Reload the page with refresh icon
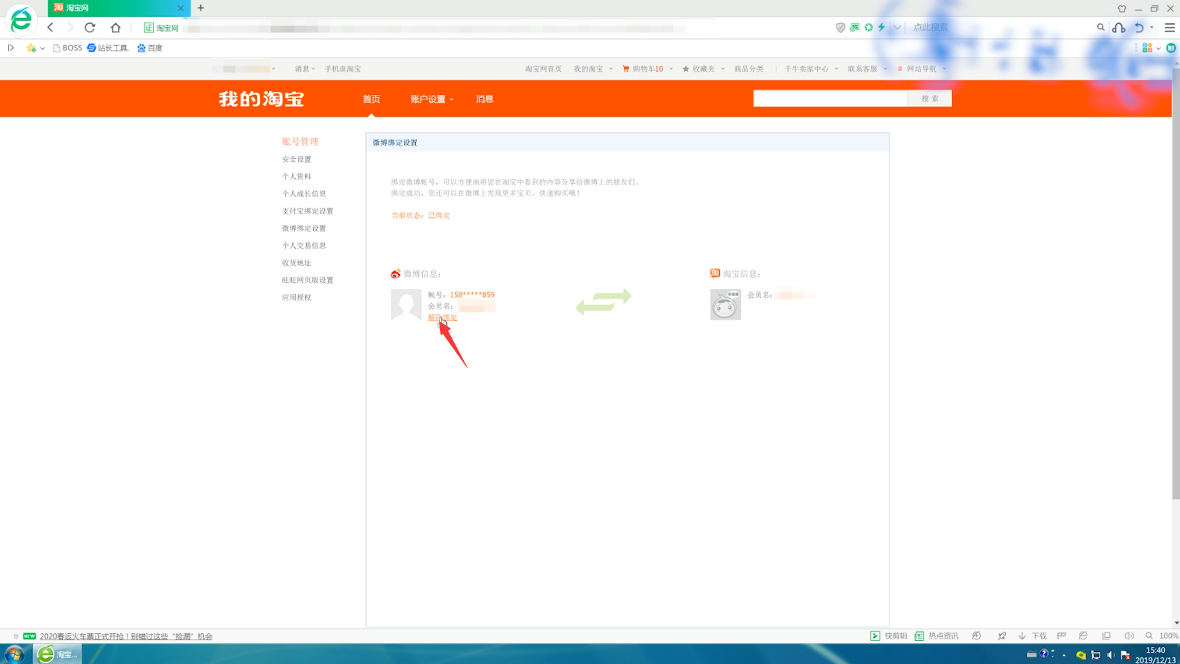1180x664 pixels. click(90, 28)
